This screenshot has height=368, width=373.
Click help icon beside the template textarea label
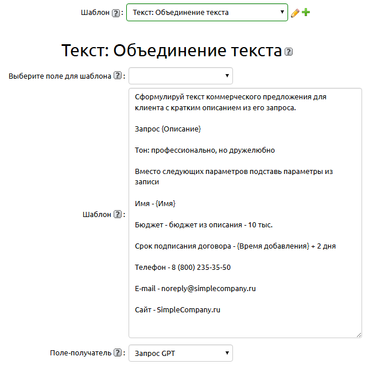pyautogui.click(x=118, y=214)
